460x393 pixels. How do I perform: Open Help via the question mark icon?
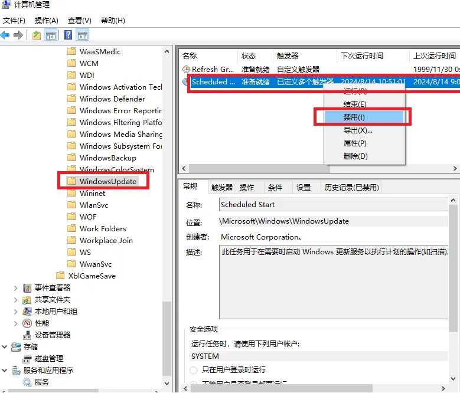tap(68, 35)
